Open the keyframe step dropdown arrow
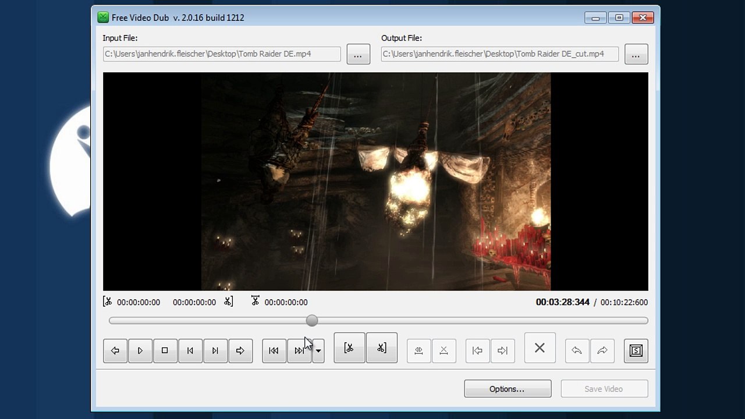Screen dimensions: 745x419 click(318, 350)
